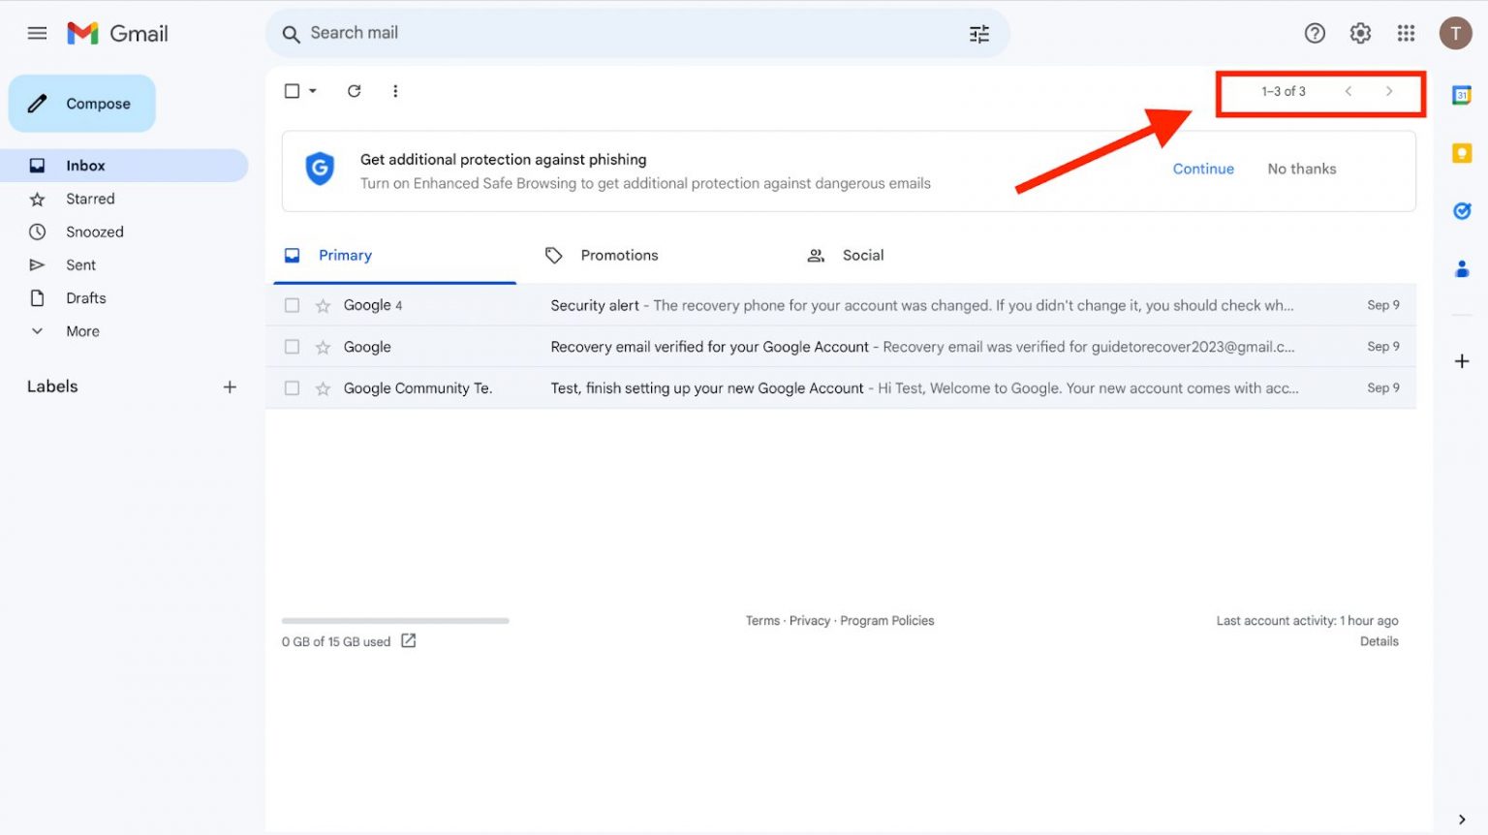Image resolution: width=1488 pixels, height=835 pixels.
Task: Refresh the inbox list
Action: point(354,90)
